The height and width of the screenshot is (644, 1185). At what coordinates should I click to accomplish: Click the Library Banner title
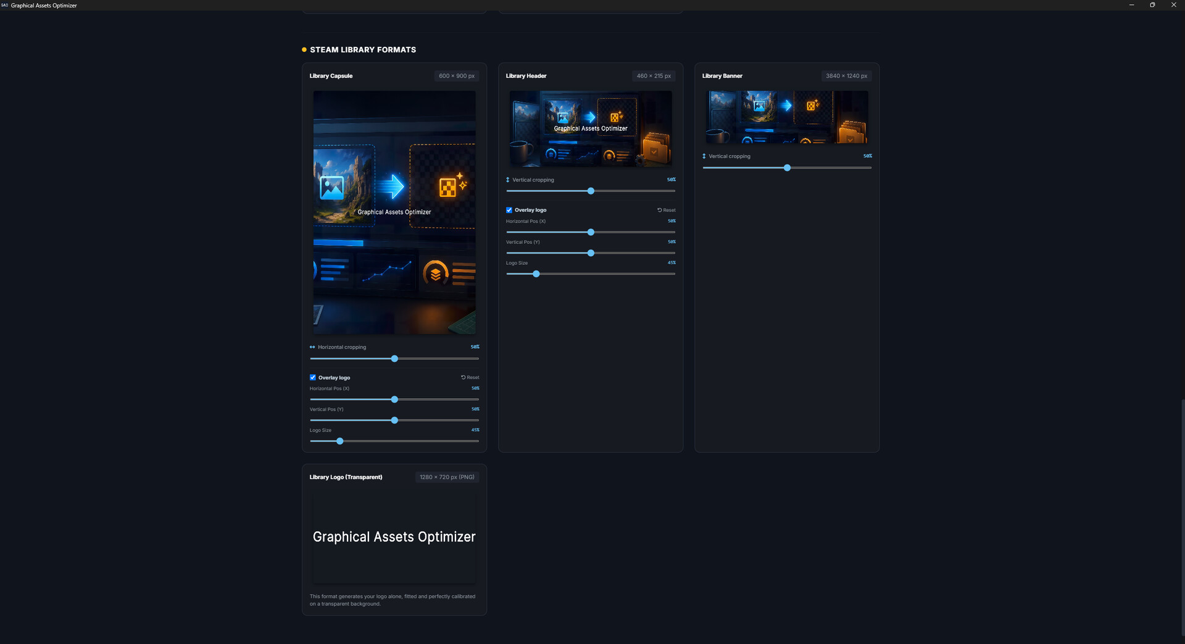pyautogui.click(x=722, y=76)
